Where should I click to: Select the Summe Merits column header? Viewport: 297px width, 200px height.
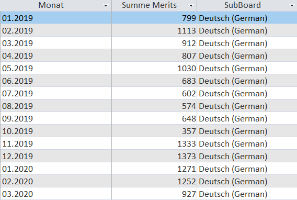(x=154, y=6)
